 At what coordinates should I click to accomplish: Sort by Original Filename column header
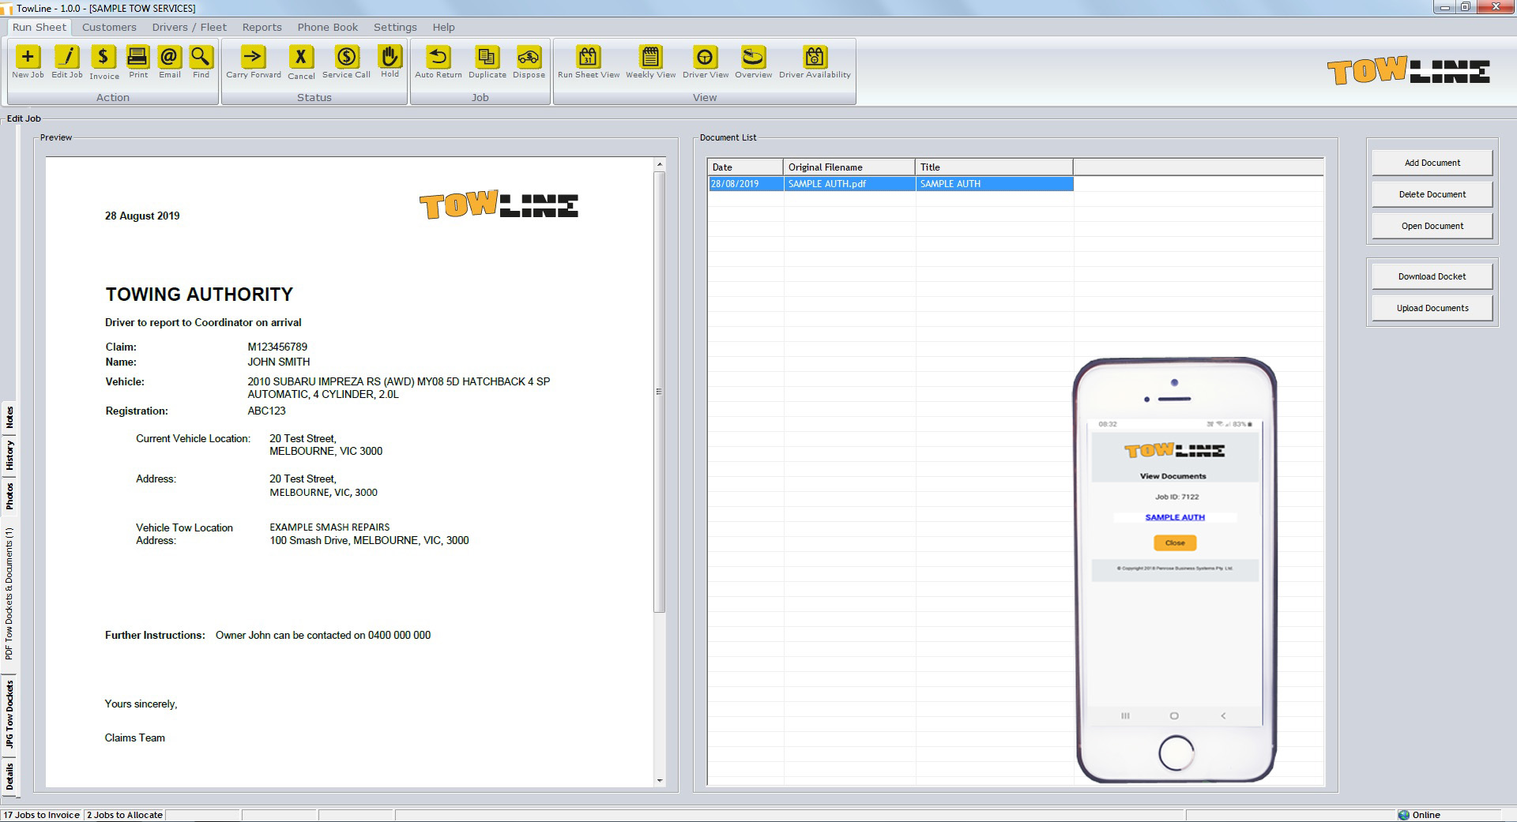pyautogui.click(x=849, y=167)
